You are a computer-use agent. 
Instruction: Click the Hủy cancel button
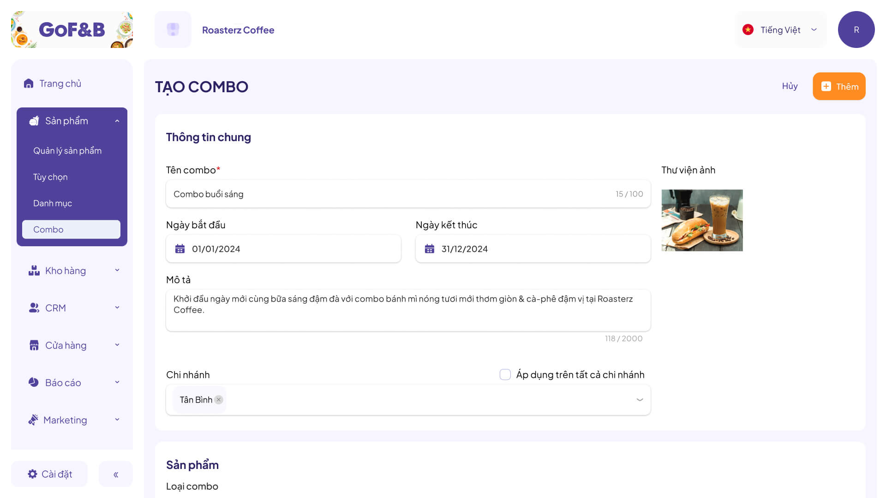coord(790,86)
